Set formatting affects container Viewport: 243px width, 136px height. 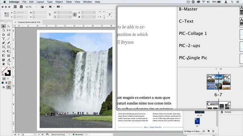click(x=4, y=79)
